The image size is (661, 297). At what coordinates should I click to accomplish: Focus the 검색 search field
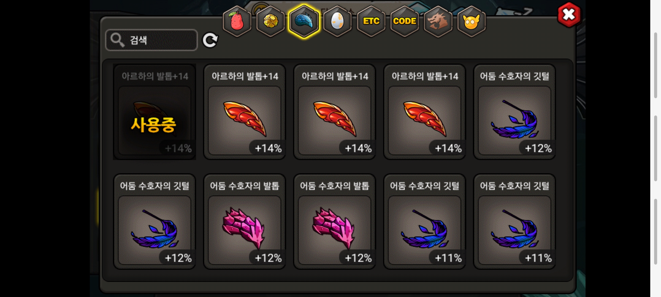tap(151, 40)
